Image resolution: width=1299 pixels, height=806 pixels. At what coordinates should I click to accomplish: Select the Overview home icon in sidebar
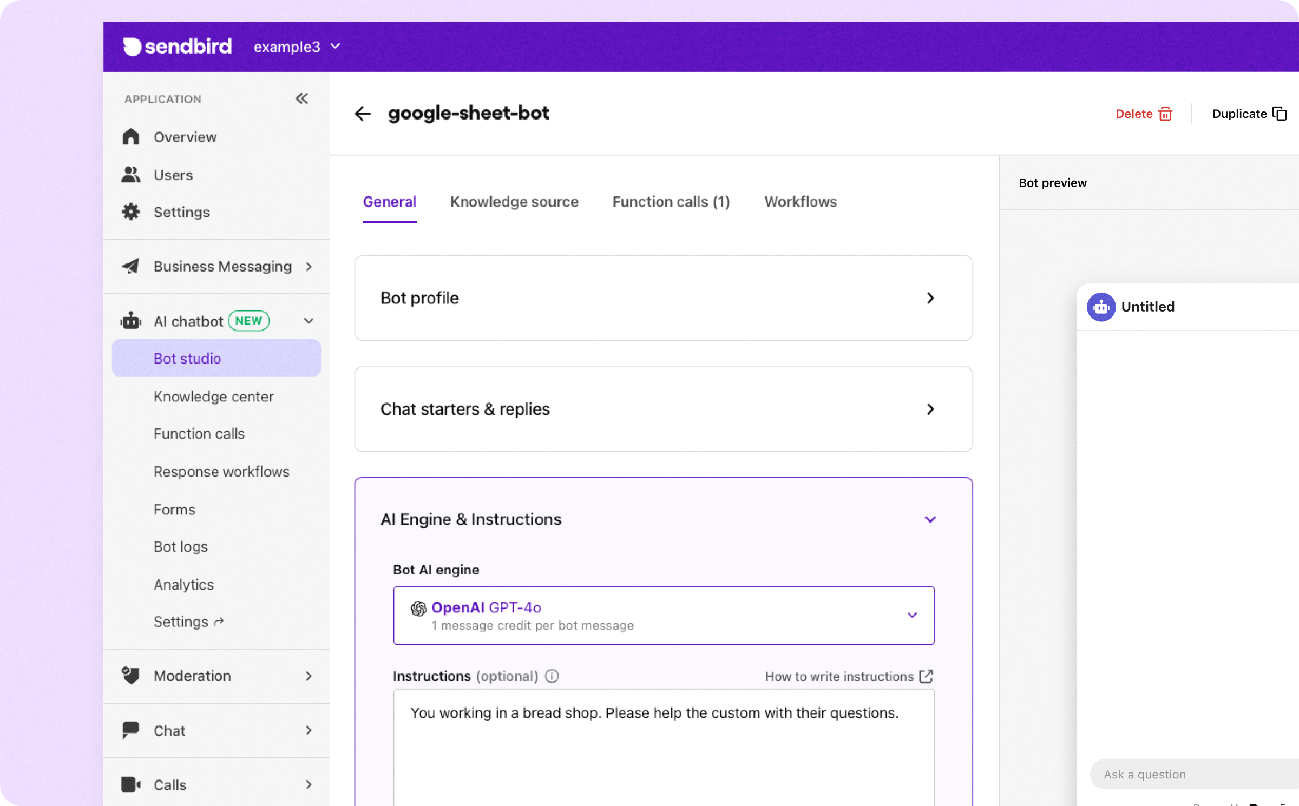tap(131, 137)
